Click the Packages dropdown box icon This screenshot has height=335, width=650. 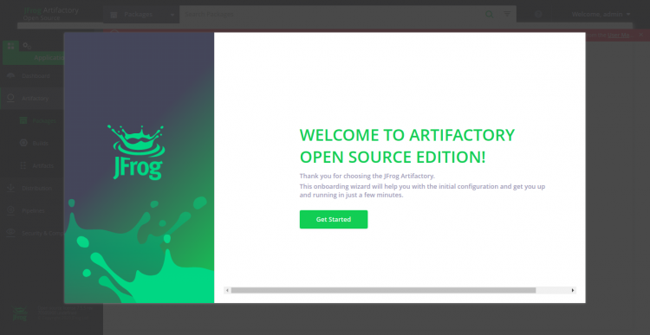click(114, 15)
